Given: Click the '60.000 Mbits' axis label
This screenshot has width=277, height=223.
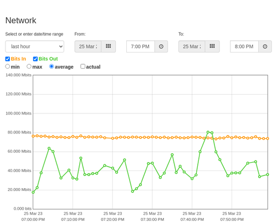Looking at the screenshot, I should [x=19, y=152].
